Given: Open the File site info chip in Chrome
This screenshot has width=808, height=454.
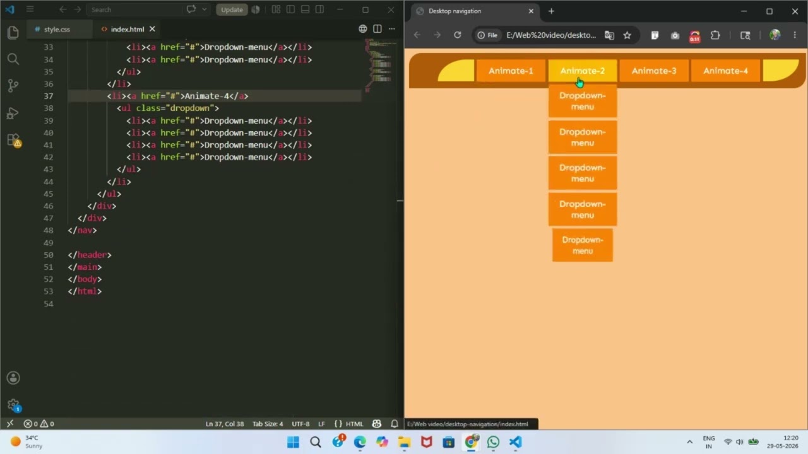Looking at the screenshot, I should pyautogui.click(x=488, y=35).
